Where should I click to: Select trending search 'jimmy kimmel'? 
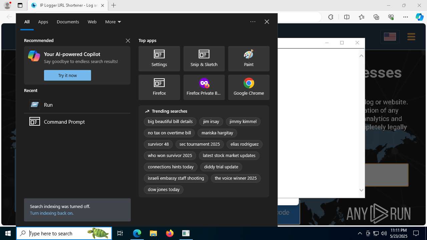tap(243, 122)
